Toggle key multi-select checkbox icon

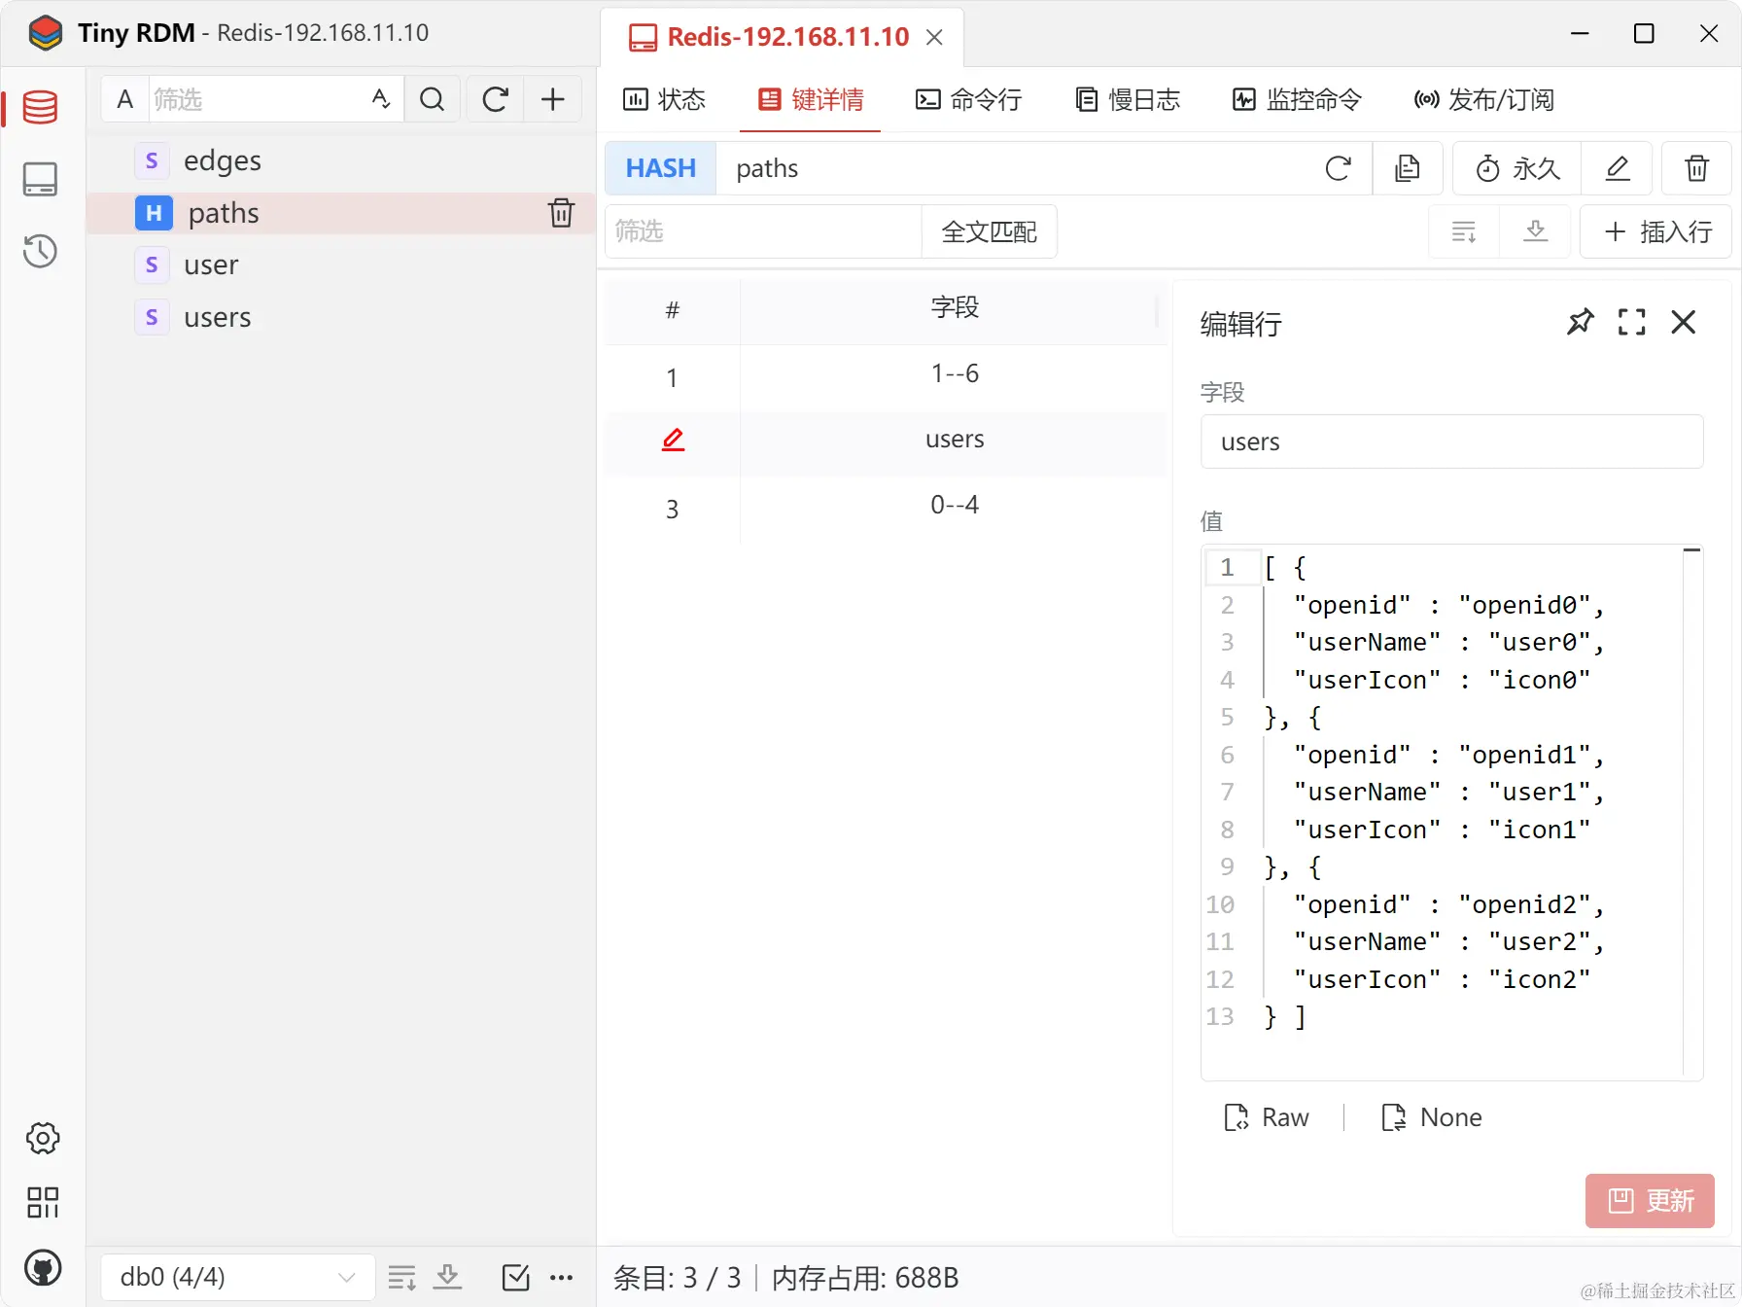(x=516, y=1277)
